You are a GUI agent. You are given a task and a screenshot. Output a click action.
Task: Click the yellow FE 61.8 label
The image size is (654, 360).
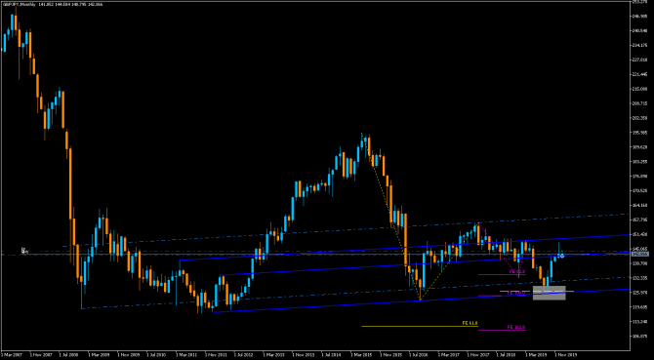(x=470, y=323)
